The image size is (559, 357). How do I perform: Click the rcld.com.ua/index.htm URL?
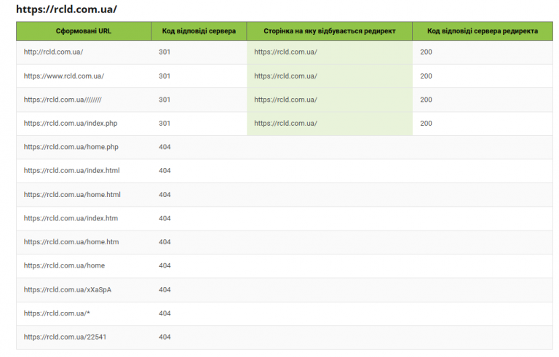click(x=71, y=218)
